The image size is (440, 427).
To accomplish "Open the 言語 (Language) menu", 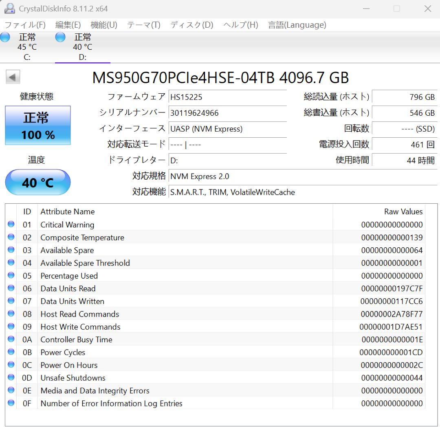I will [x=296, y=25].
